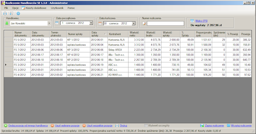The height and width of the screenshot is (134, 256).
Task: Open the Pomoc menu
Action: pyautogui.click(x=71, y=8)
